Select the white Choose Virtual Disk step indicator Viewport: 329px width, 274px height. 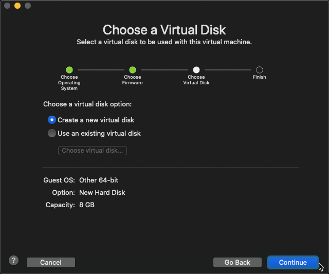pyautogui.click(x=196, y=70)
